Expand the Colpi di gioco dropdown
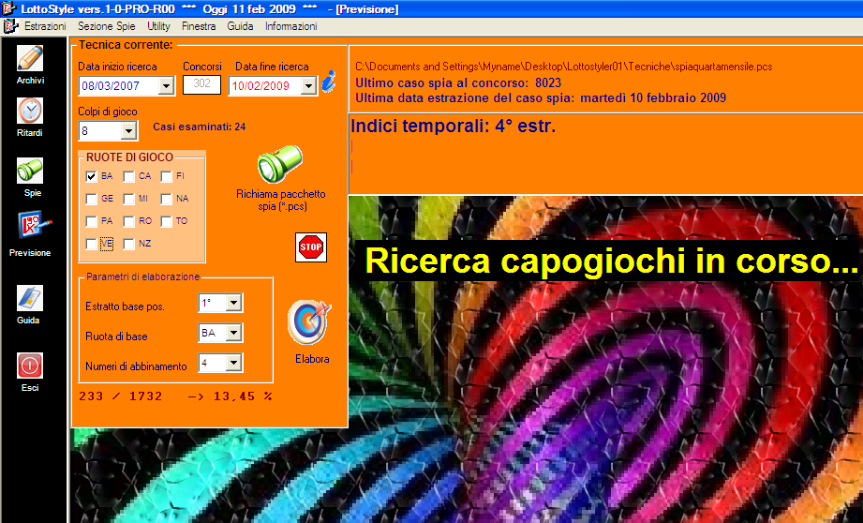Viewport: 863px width, 523px height. (128, 131)
